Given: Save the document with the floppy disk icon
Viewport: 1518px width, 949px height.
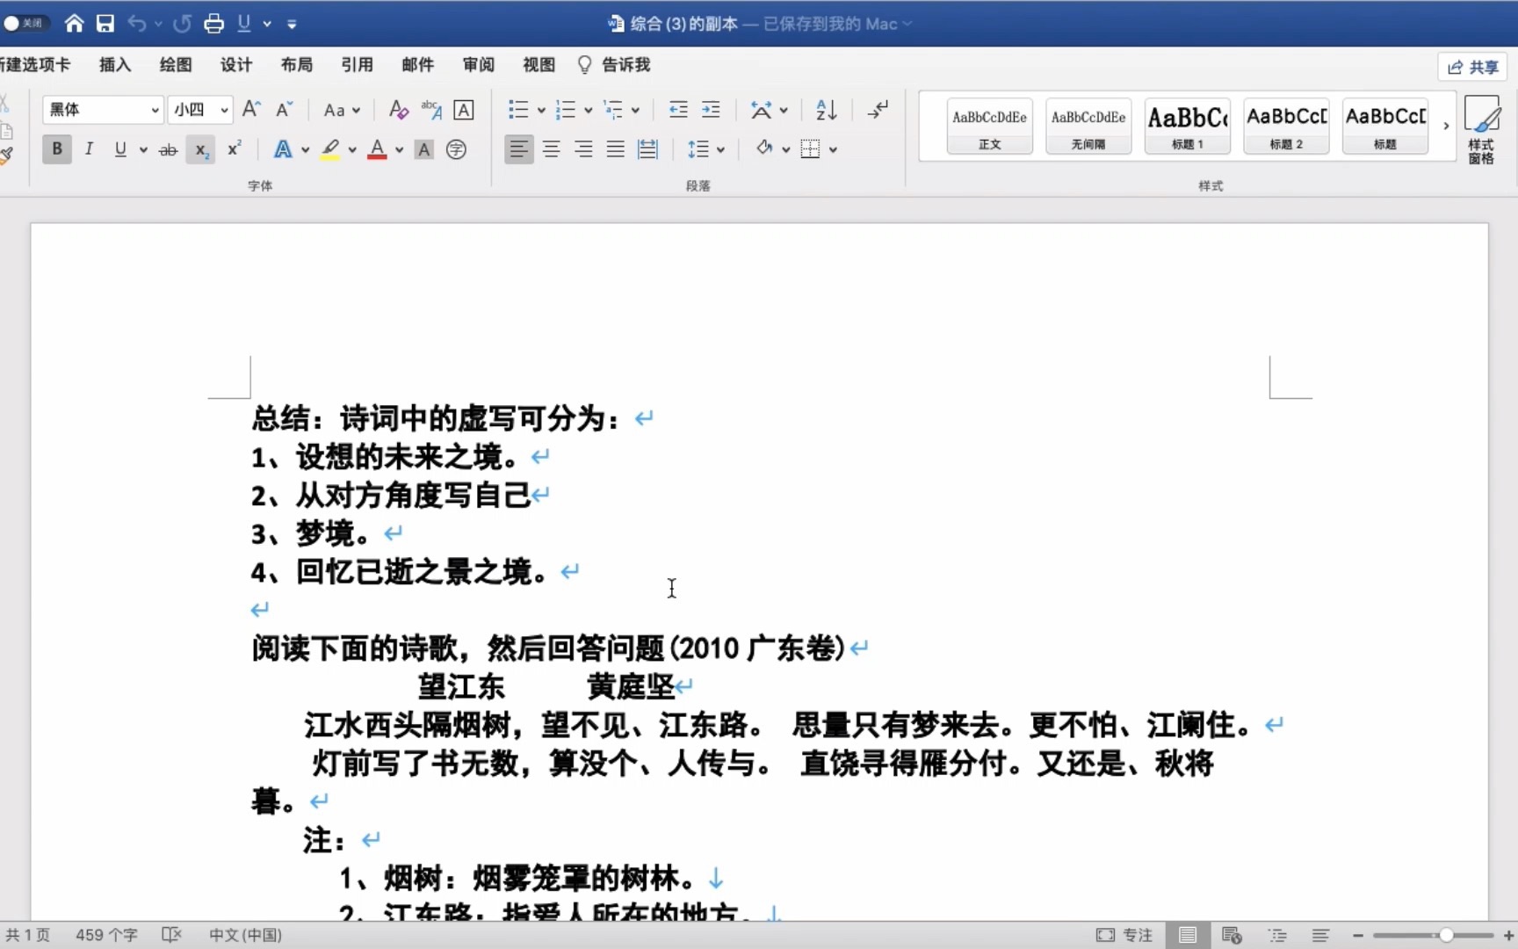Looking at the screenshot, I should (x=105, y=24).
